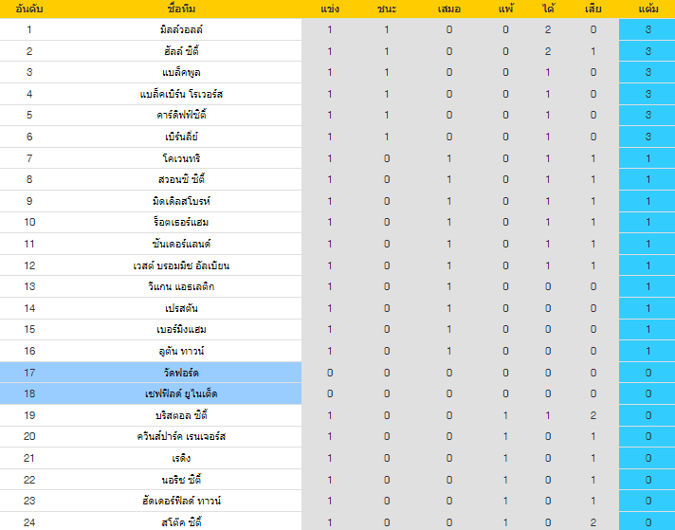Click rank number 17 cell

tap(29, 373)
